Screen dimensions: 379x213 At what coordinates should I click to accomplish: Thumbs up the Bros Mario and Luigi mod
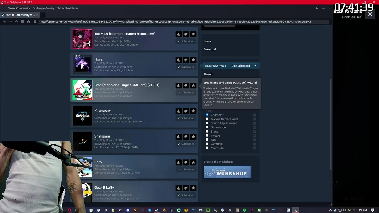(x=179, y=85)
